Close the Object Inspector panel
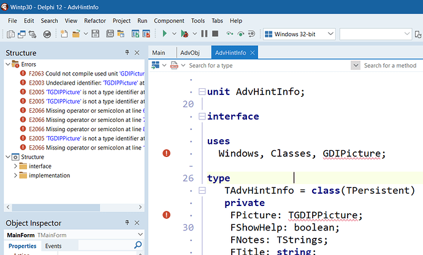Screen dimensions: 423x255 coord(137,223)
